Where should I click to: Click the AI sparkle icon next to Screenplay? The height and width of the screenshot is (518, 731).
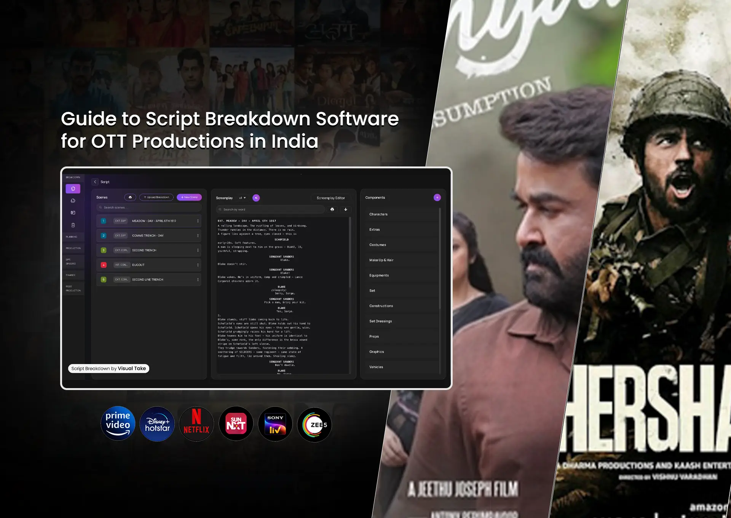[256, 198]
